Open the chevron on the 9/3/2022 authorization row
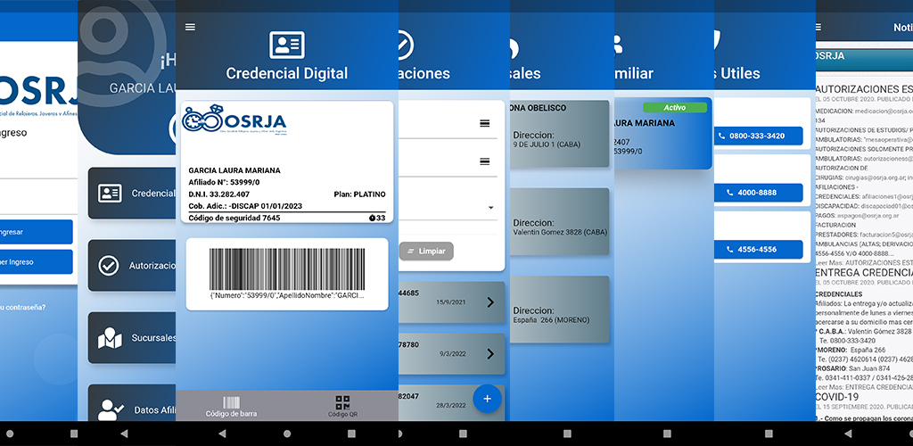This screenshot has width=913, height=446. pyautogui.click(x=490, y=353)
